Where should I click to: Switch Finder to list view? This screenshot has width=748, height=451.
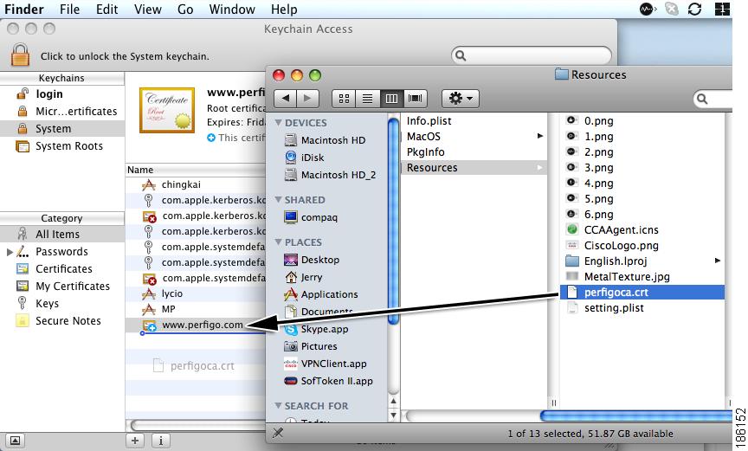coord(367,98)
